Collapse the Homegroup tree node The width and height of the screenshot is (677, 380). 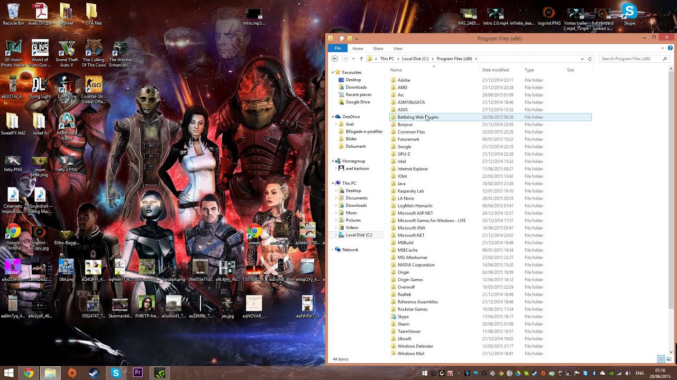(333, 161)
